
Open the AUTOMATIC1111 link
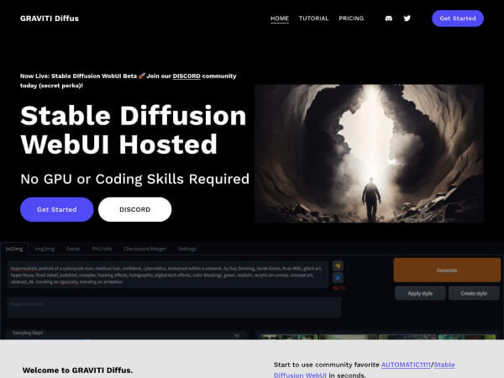[405, 365]
